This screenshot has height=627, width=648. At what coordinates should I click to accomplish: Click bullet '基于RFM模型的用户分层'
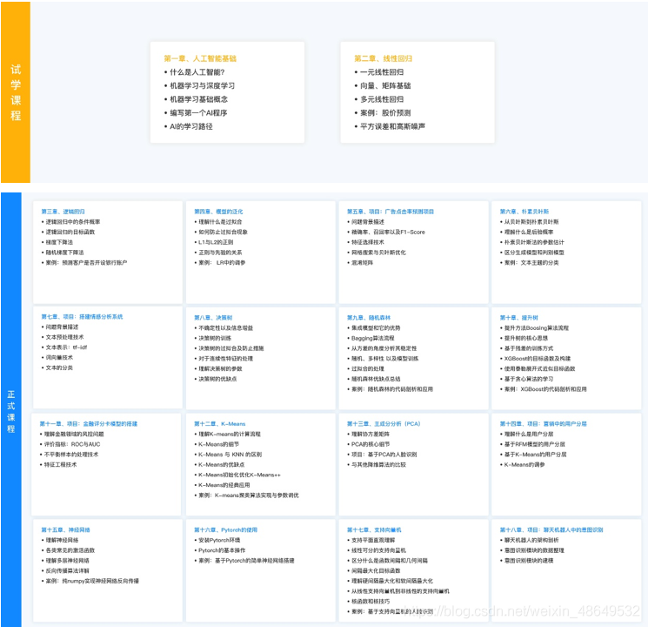(x=534, y=444)
